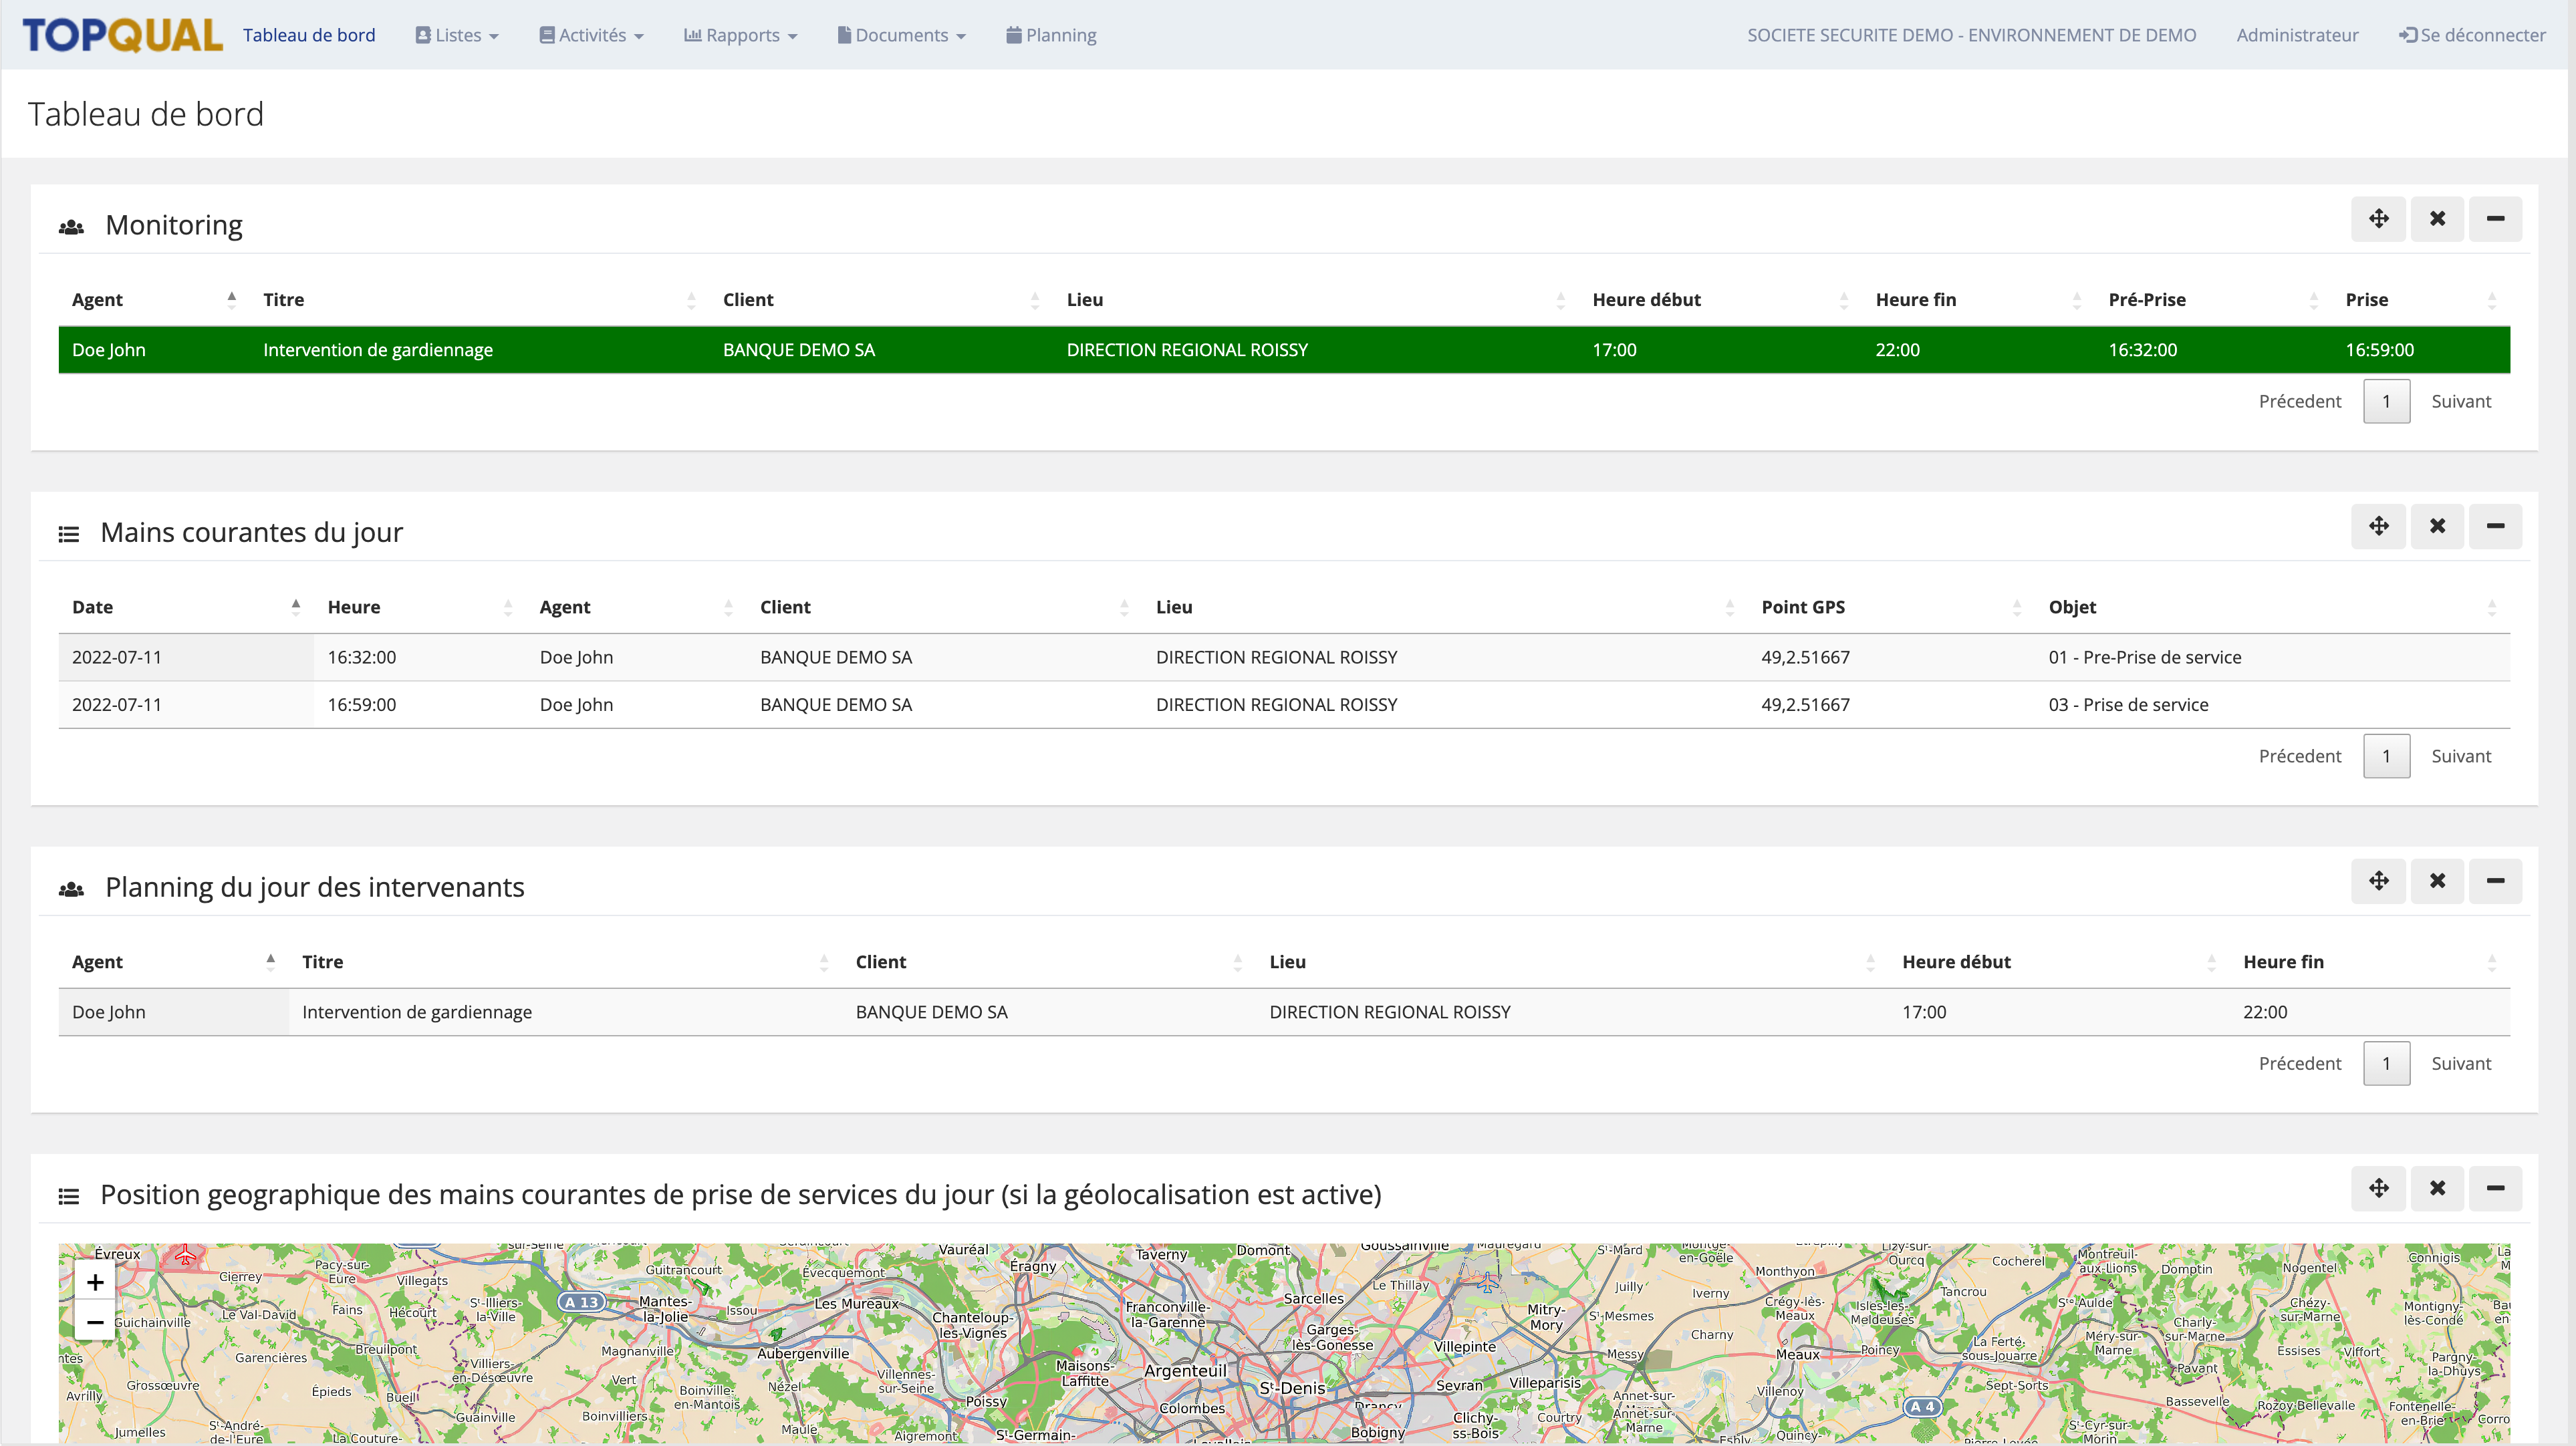The image size is (2576, 1446).
Task: Sort planning table by Heure début
Action: click(x=1956, y=962)
